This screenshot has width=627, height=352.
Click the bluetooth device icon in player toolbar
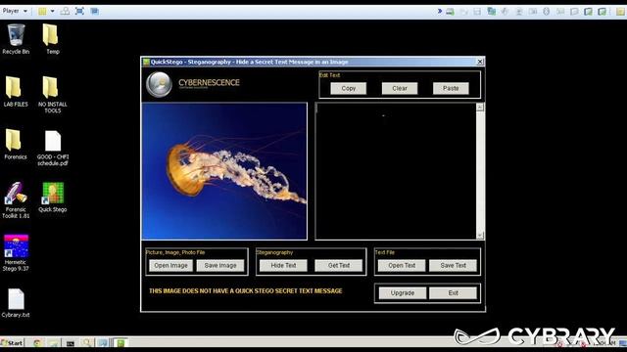click(x=547, y=12)
